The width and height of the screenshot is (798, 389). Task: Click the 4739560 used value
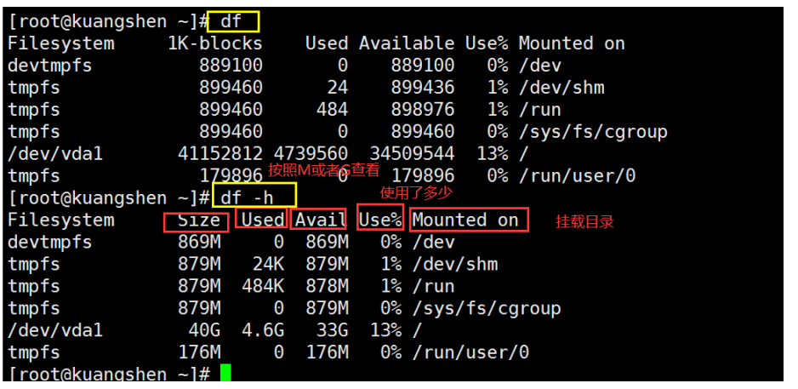(x=311, y=154)
